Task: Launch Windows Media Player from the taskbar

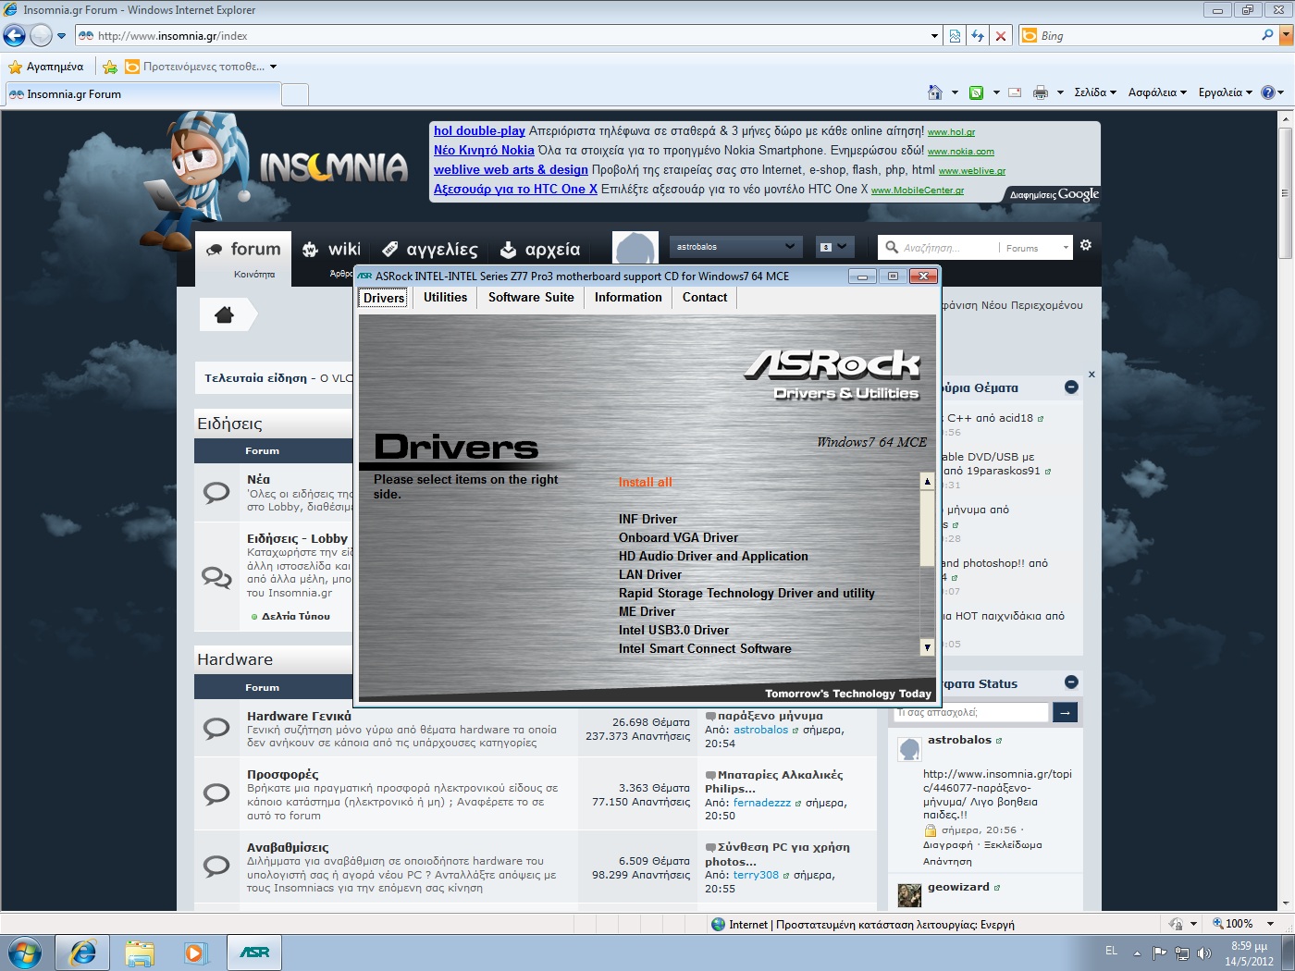Action: [195, 953]
